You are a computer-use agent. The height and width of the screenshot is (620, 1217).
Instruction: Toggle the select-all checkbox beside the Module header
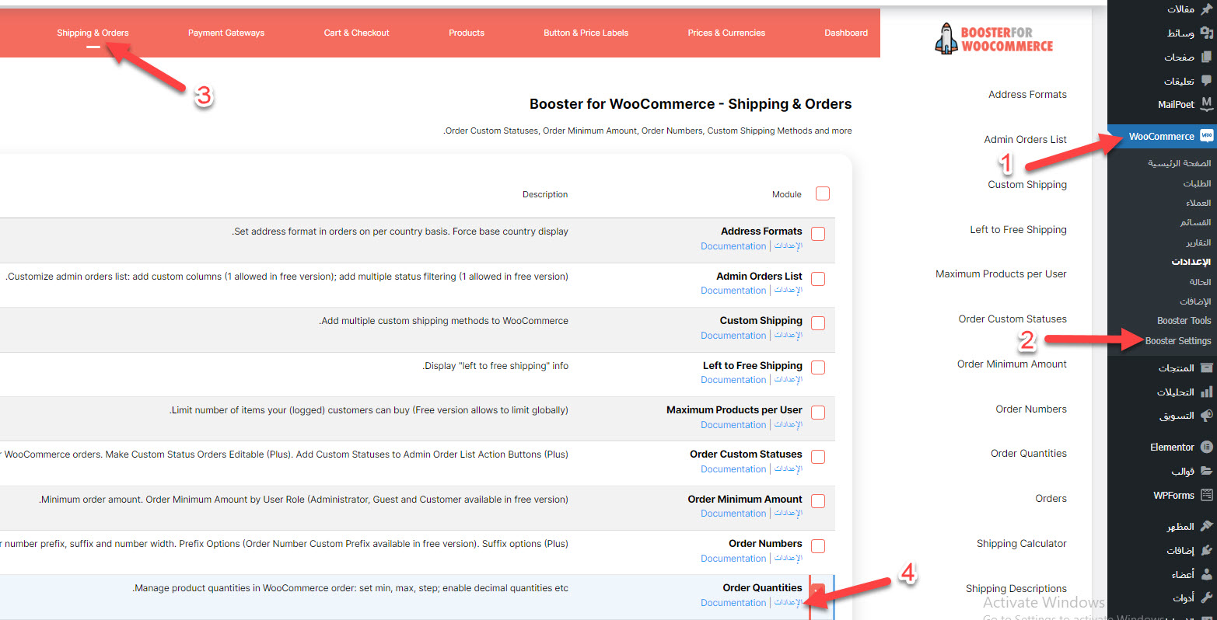tap(823, 193)
